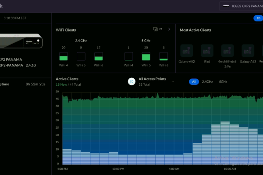Click the 10:00 AM axis label
Screen dimensions: 263x175
point(230,169)
